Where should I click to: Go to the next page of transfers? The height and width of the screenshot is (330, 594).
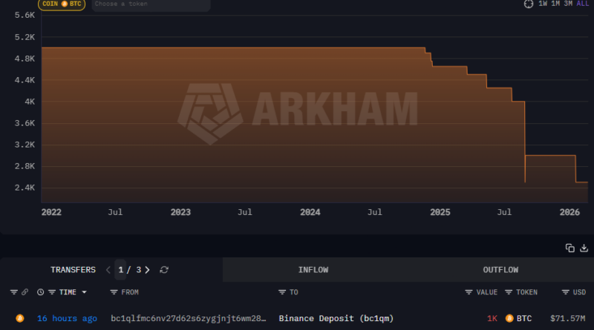[x=147, y=270]
